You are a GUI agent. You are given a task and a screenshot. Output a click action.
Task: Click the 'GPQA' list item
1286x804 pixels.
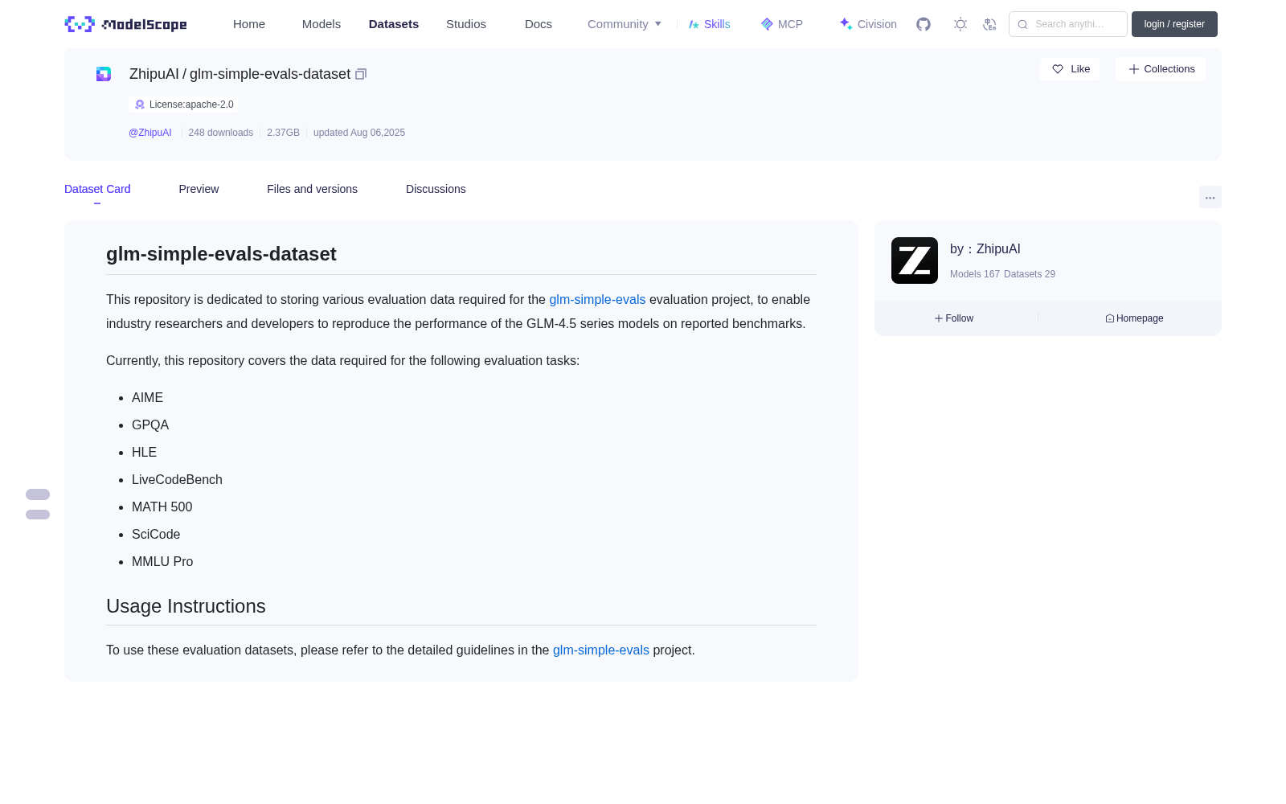pos(150,425)
